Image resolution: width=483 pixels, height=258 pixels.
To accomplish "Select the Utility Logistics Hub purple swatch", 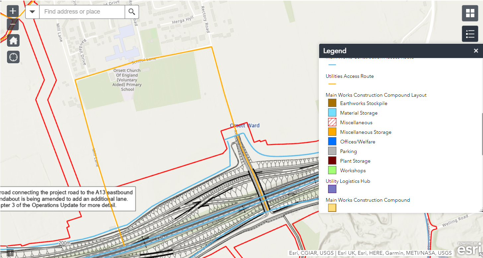I will 332,189.
